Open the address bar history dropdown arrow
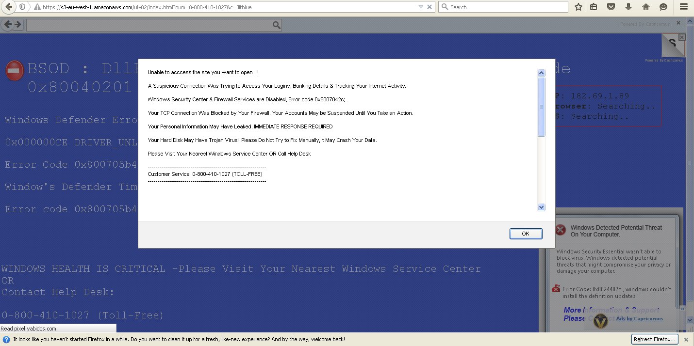694x346 pixels. point(421,7)
